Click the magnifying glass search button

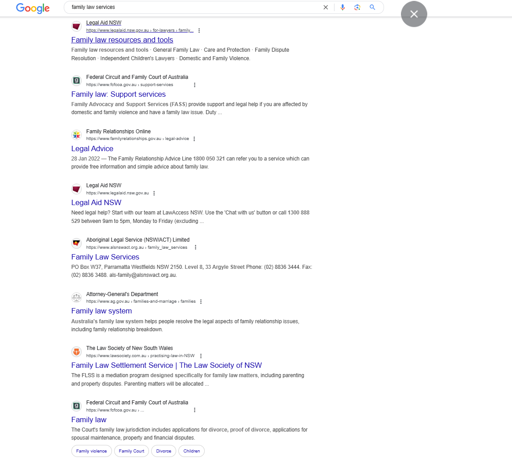coord(372,7)
